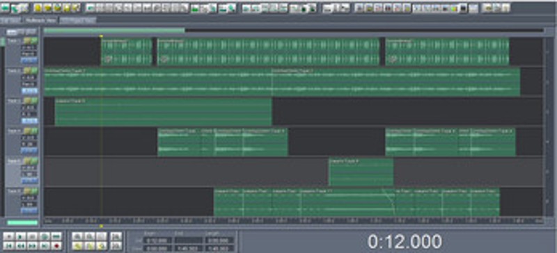
Task: Select Track 5 name label
Action: [14, 161]
